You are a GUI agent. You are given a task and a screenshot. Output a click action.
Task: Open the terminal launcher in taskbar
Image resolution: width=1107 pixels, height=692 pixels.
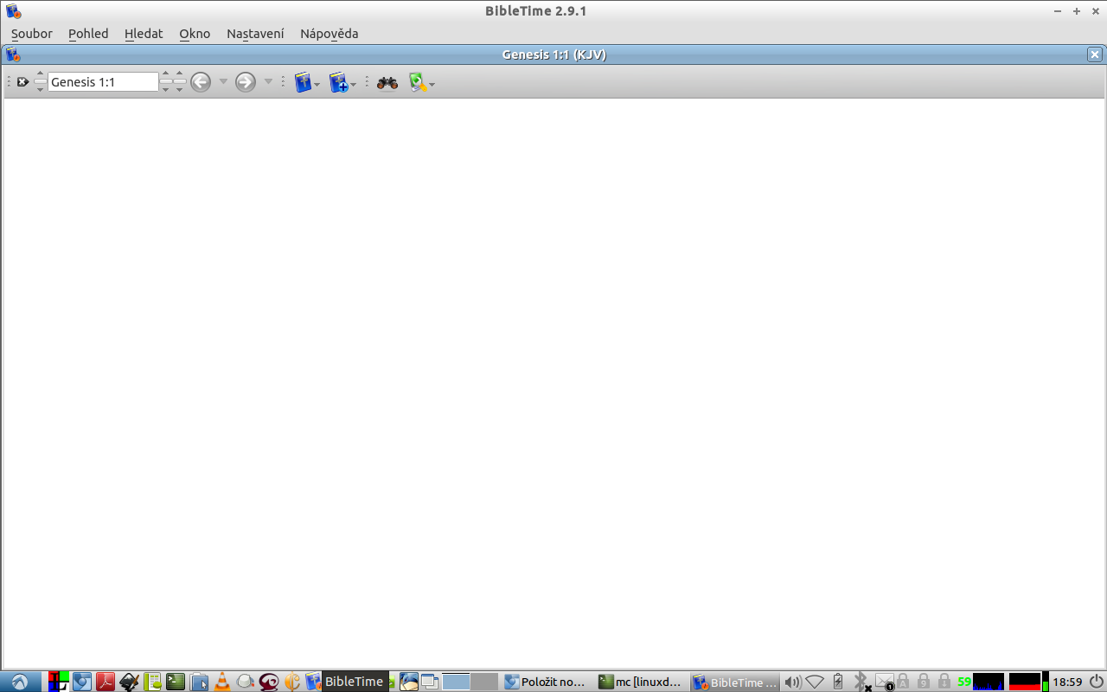[x=176, y=682]
